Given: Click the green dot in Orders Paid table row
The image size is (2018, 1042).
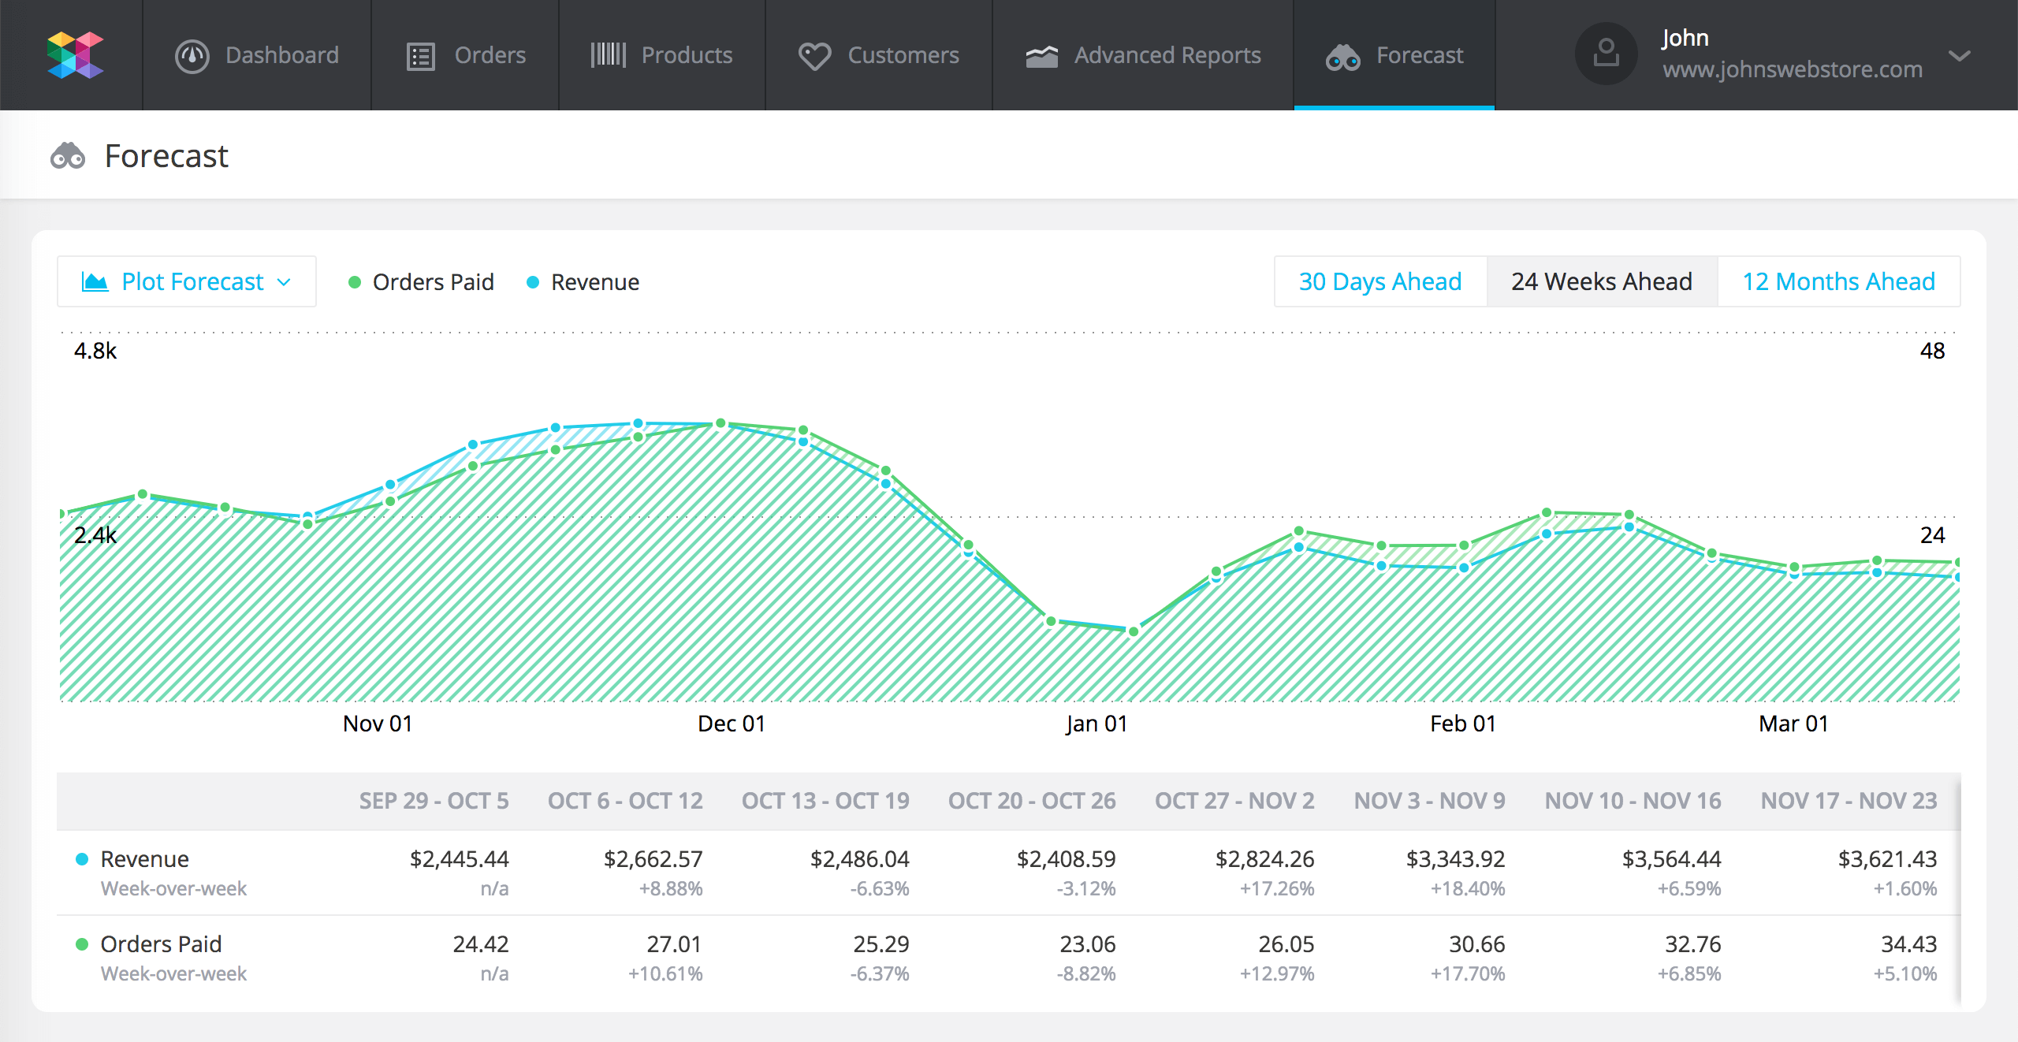Looking at the screenshot, I should click(82, 944).
